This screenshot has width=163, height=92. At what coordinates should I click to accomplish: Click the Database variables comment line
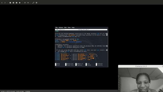coord(62,44)
